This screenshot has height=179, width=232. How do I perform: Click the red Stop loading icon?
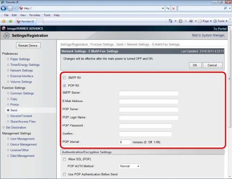pyautogui.click(x=174, y=8)
